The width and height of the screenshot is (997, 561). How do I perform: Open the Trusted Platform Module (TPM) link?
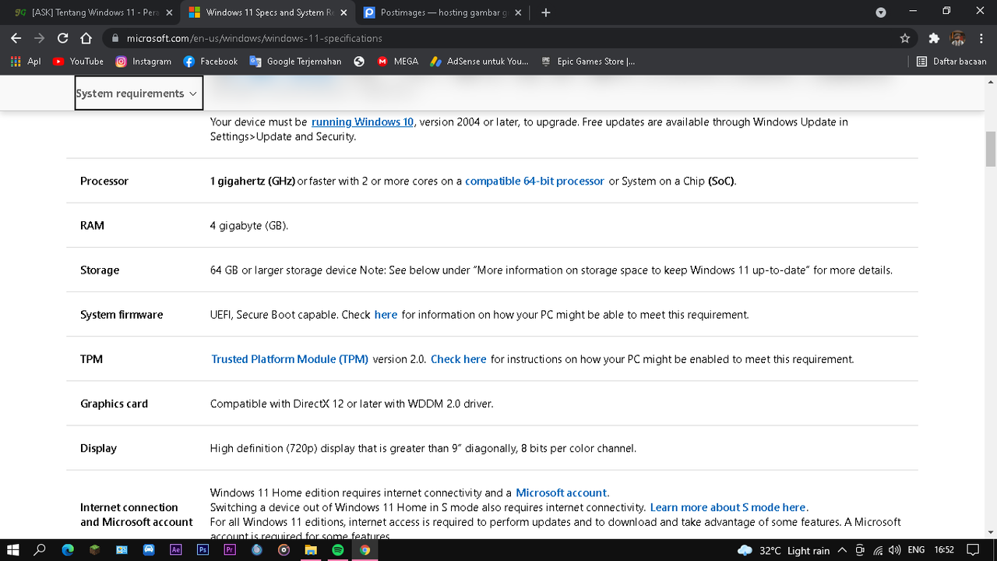point(290,359)
